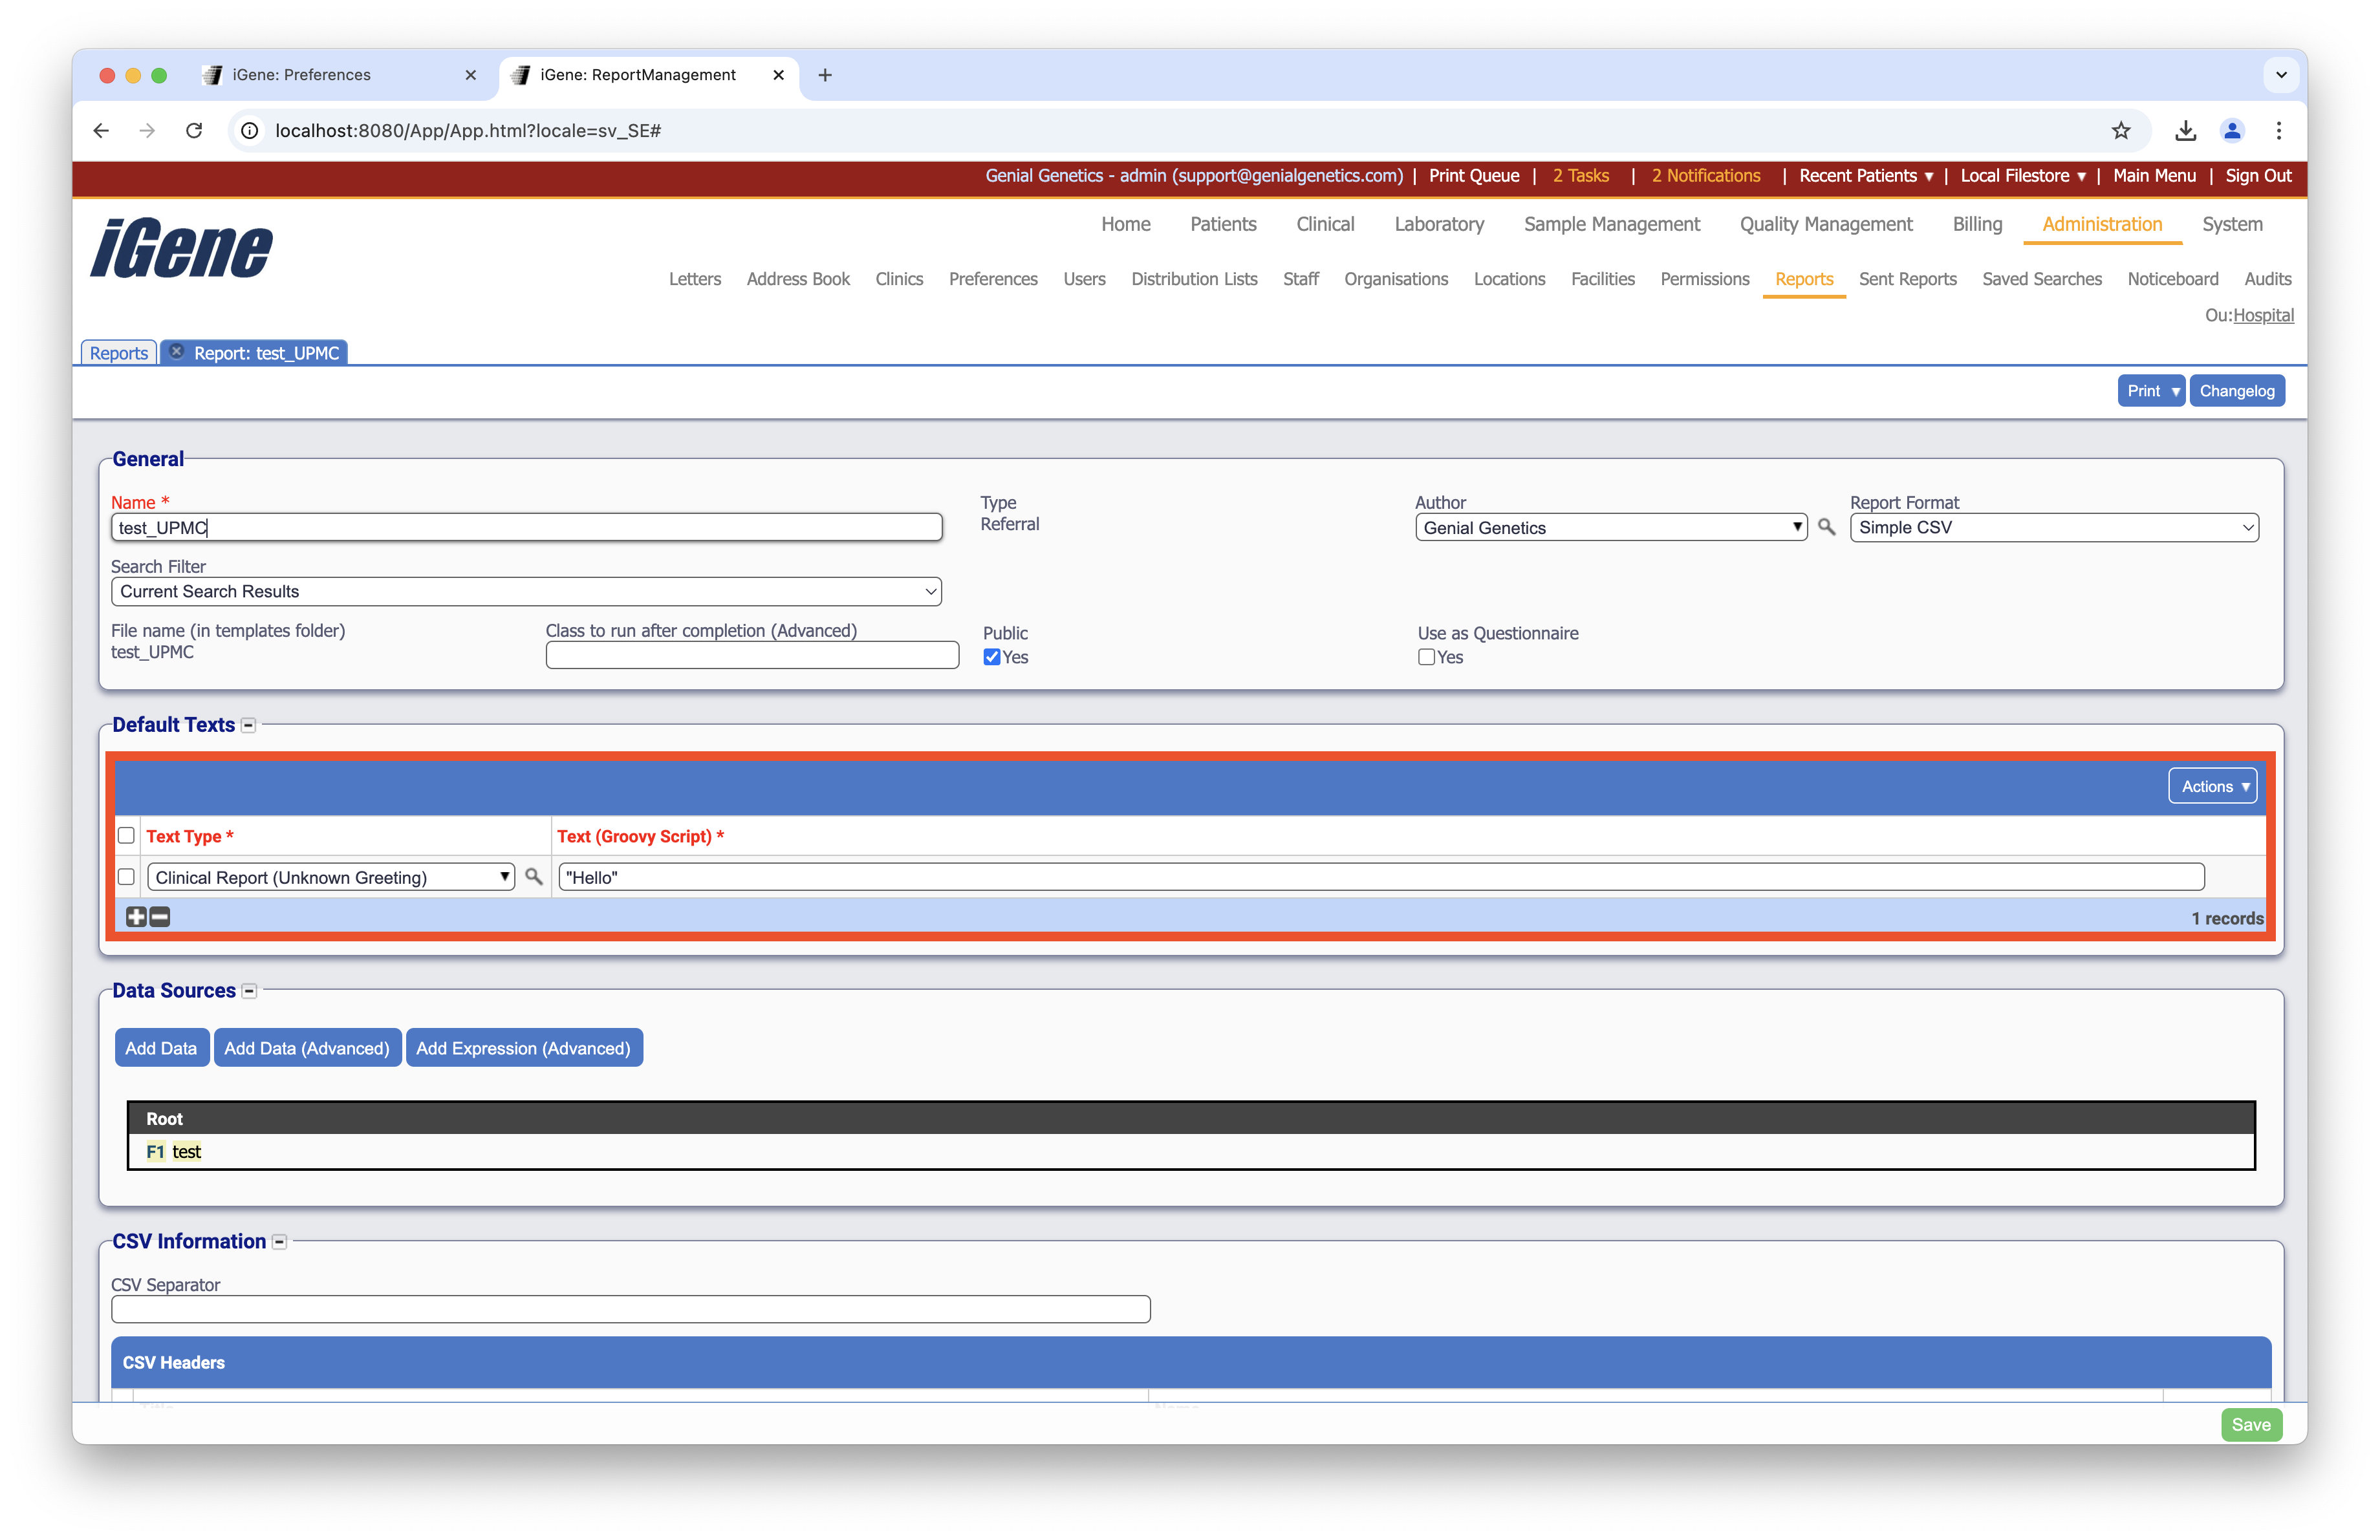Click the plus icon to add a Default Text row
The height and width of the screenshot is (1540, 2380).
136,916
